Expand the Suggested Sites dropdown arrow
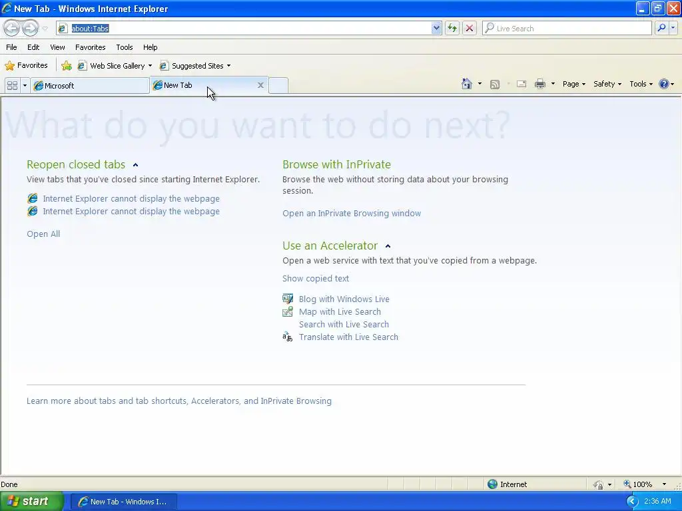The width and height of the screenshot is (682, 511). (x=229, y=66)
